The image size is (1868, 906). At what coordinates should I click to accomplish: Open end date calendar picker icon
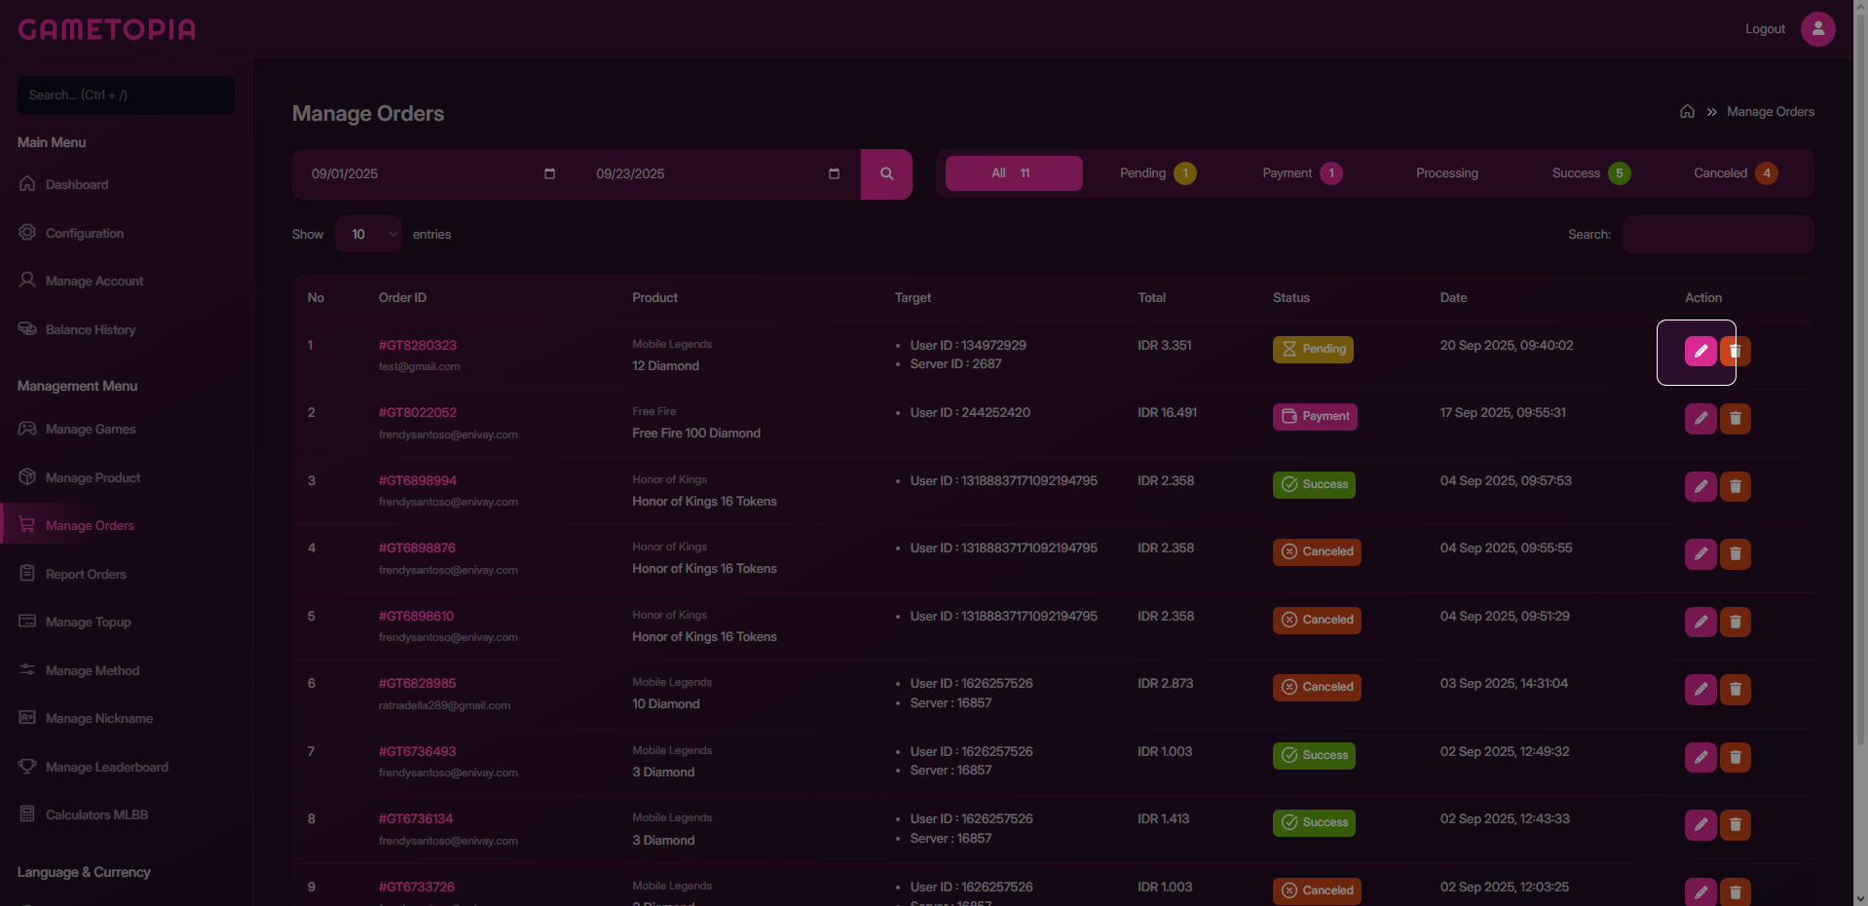(x=834, y=173)
